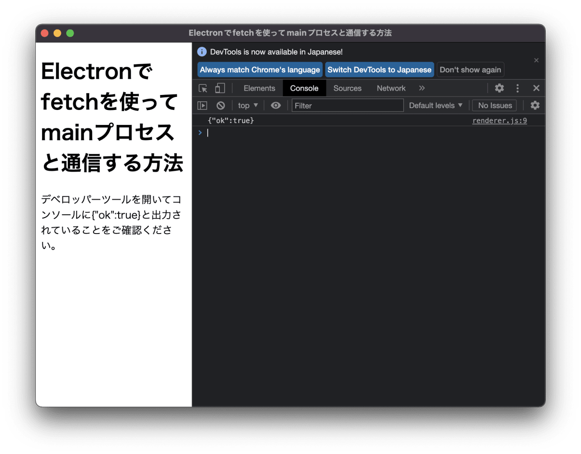Click Switch DevTools to Japanese button
Screen dimensions: 581x454
(x=380, y=70)
